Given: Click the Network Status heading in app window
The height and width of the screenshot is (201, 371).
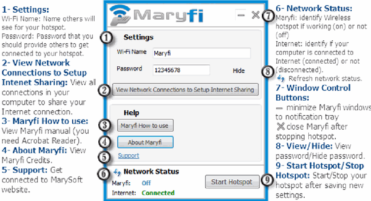Looking at the screenshot, I should click(151, 171).
